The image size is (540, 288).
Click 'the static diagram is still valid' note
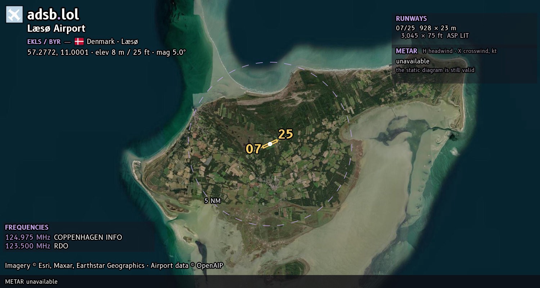click(435, 70)
